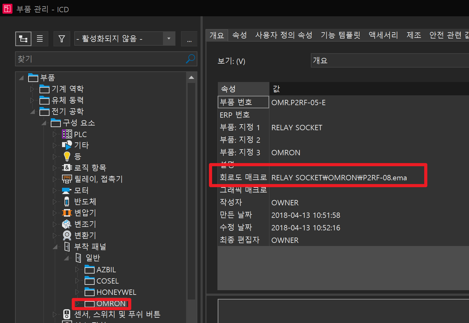Click the search magnifier in the 찾기 field

[190, 59]
